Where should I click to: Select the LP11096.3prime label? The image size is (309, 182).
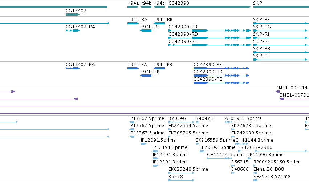tap(265, 155)
